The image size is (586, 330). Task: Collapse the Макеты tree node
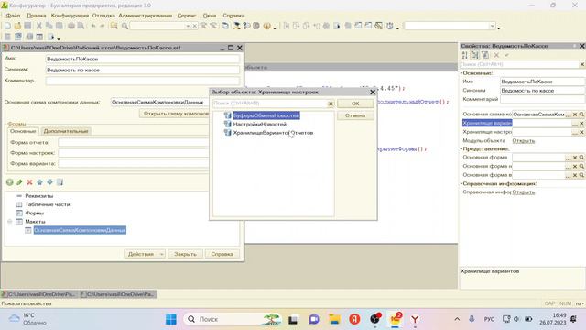10,222
